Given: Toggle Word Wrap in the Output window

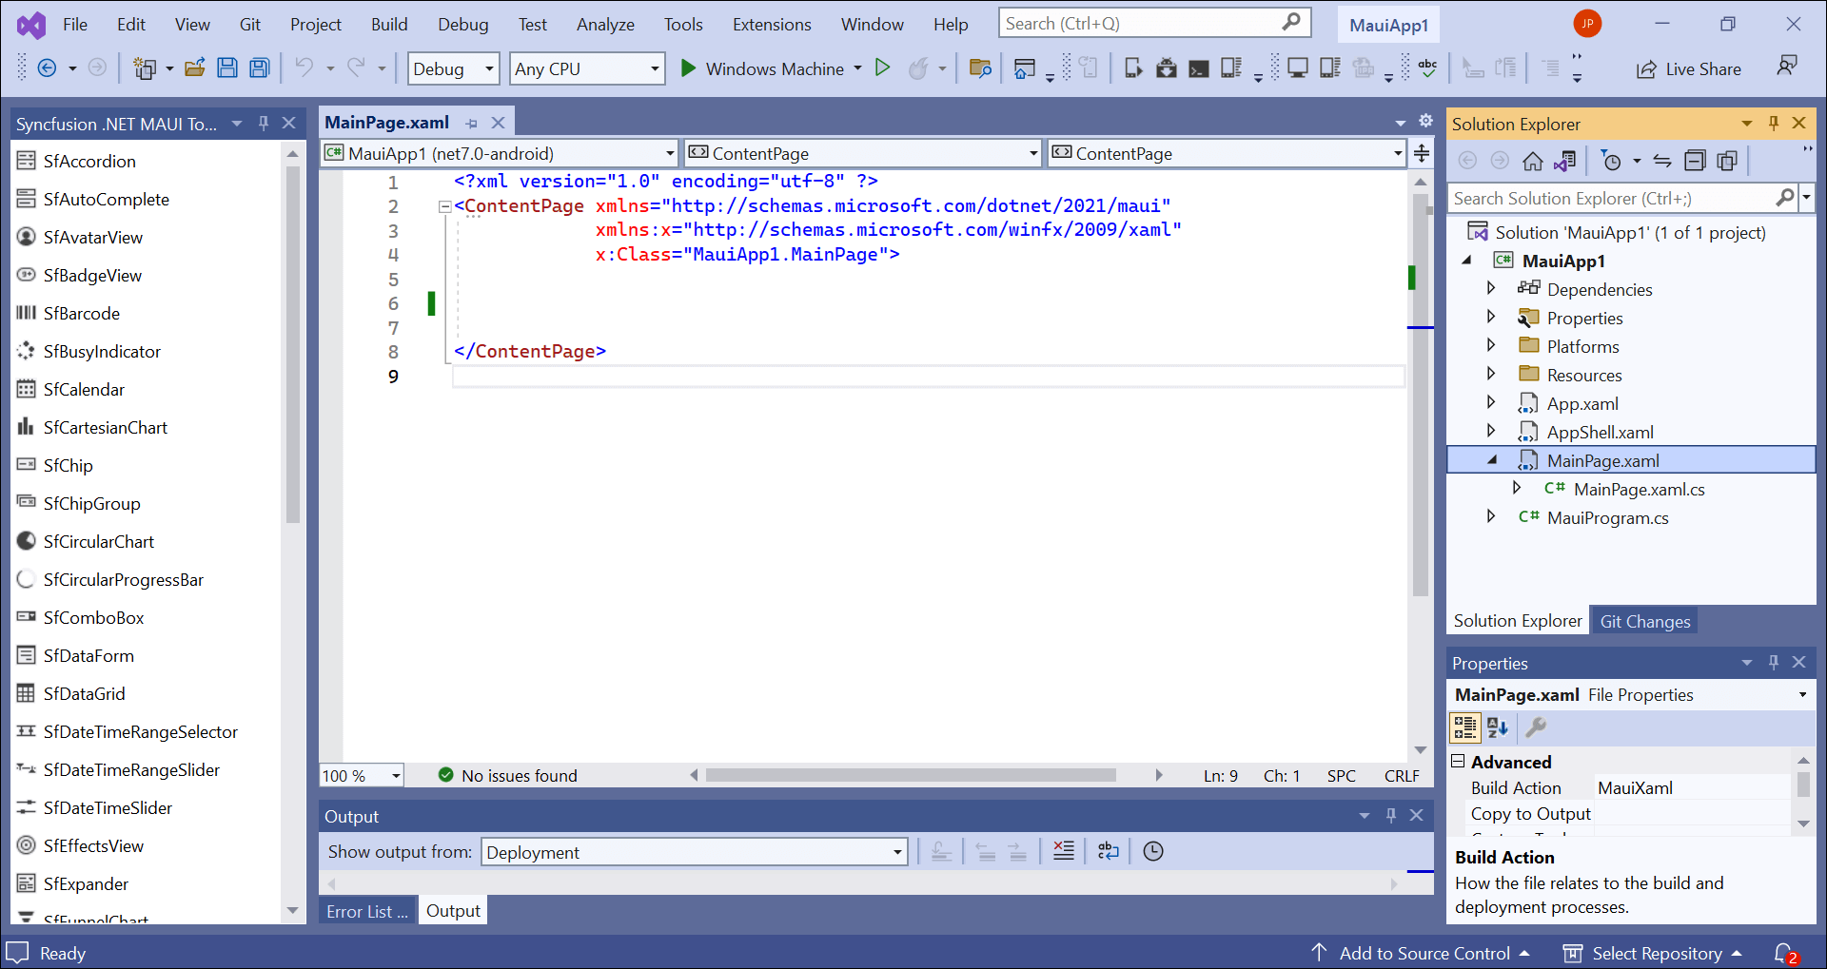Looking at the screenshot, I should pyautogui.click(x=1109, y=851).
